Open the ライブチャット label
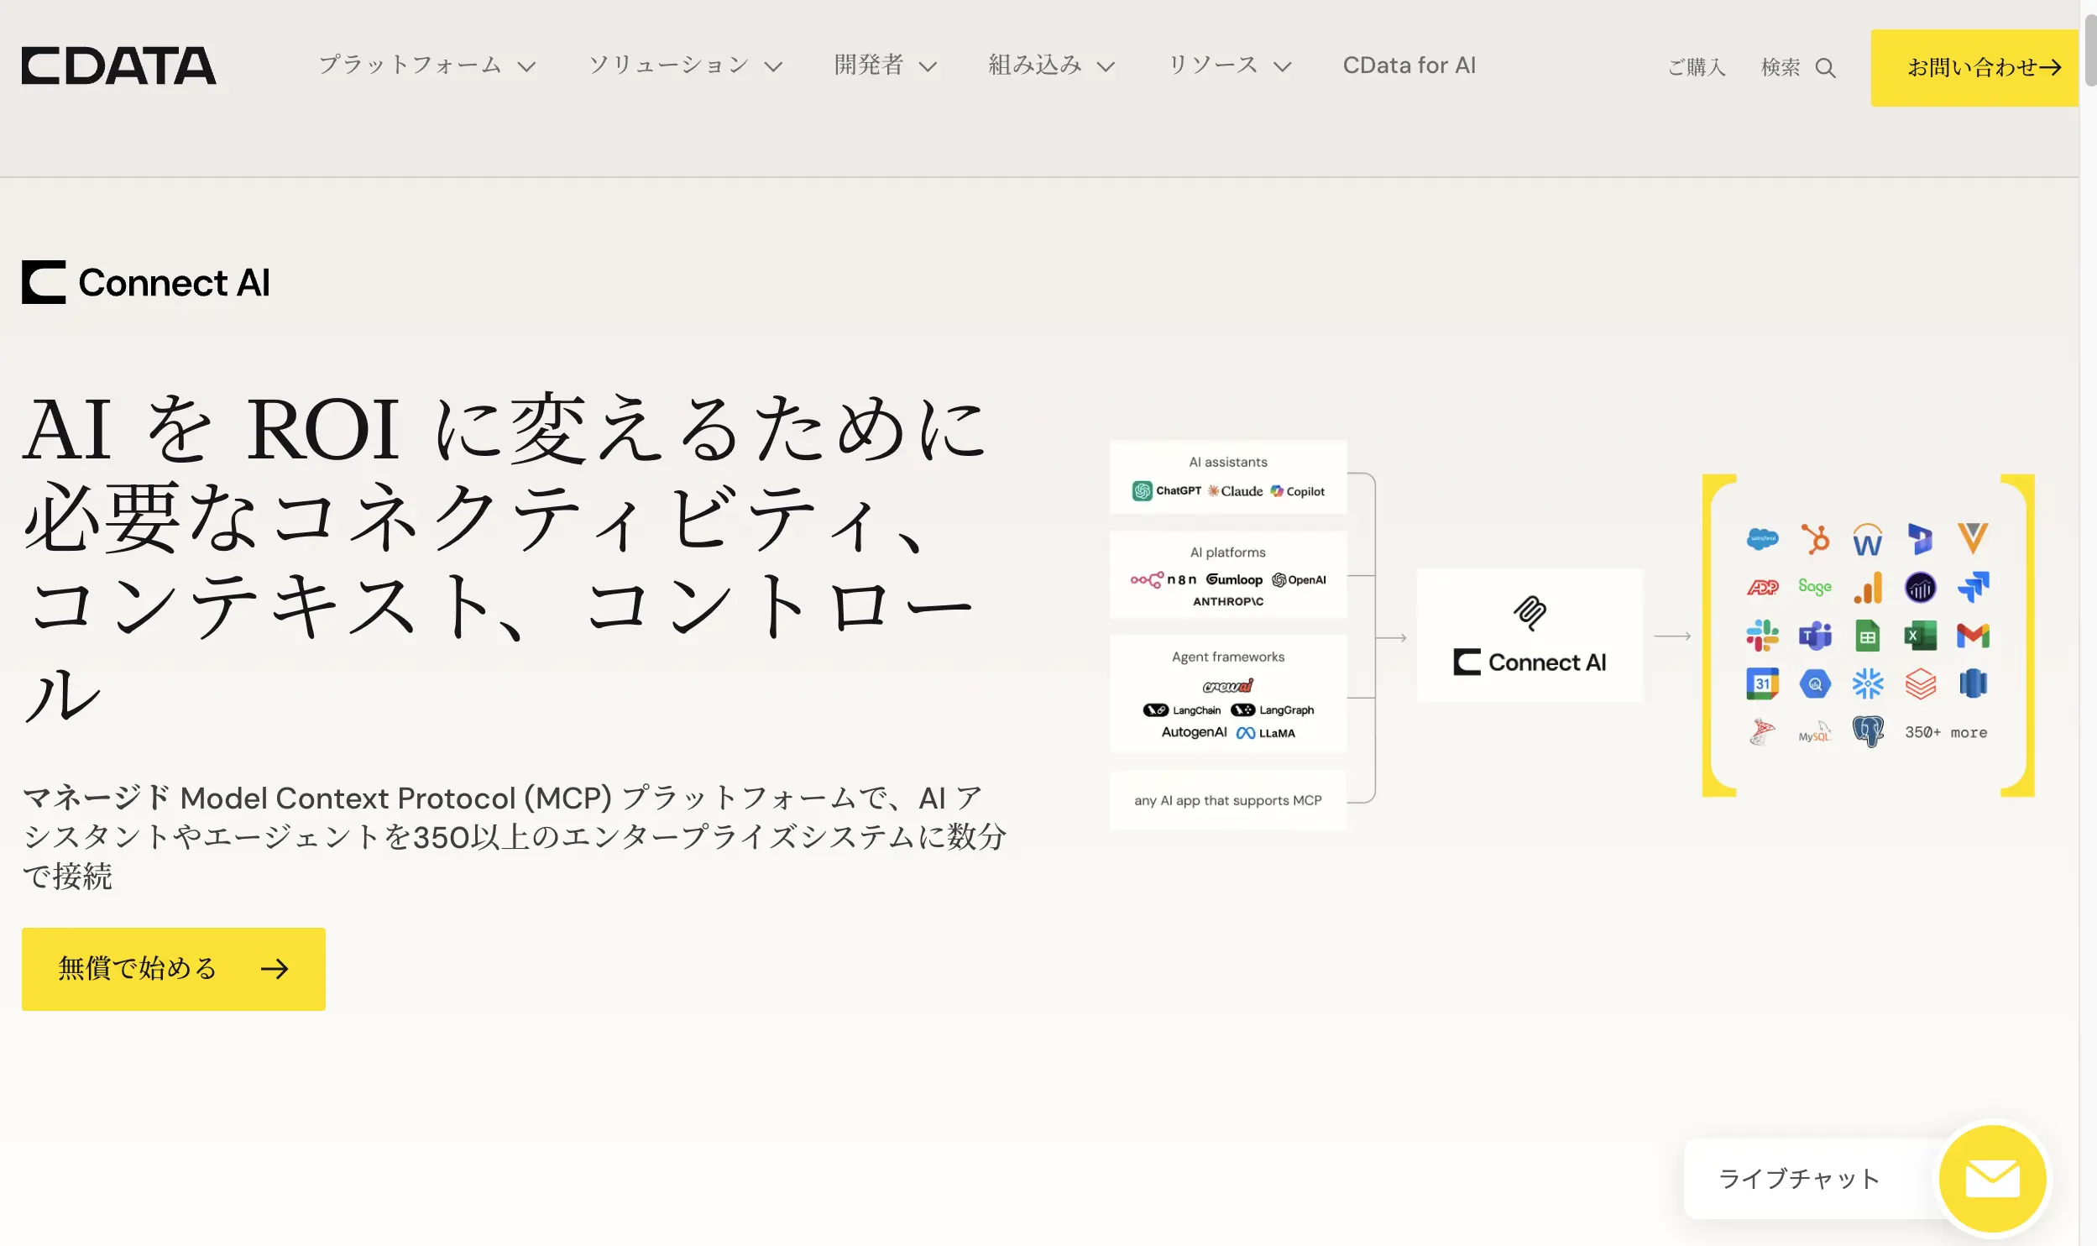 point(1798,1179)
